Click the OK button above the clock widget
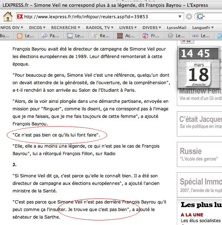 pyautogui.click(x=187, y=42)
